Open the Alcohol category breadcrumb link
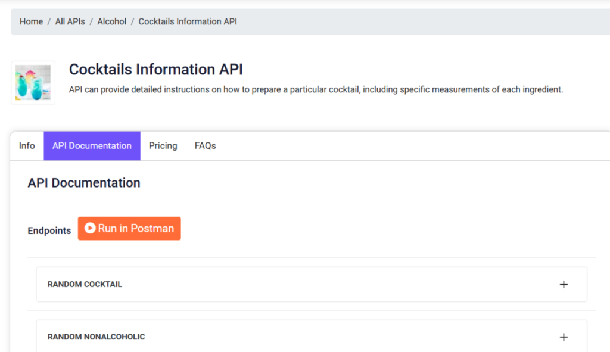The width and height of the screenshot is (610, 352). 111,22
